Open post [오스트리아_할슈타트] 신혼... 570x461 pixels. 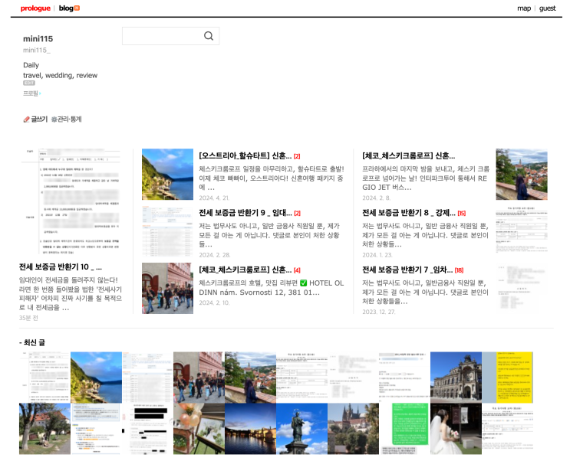(245, 155)
